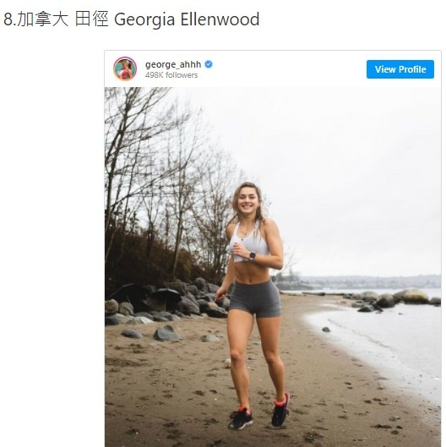Click the number 8 in the heading
Screen dimensions: 446x447
8,19
